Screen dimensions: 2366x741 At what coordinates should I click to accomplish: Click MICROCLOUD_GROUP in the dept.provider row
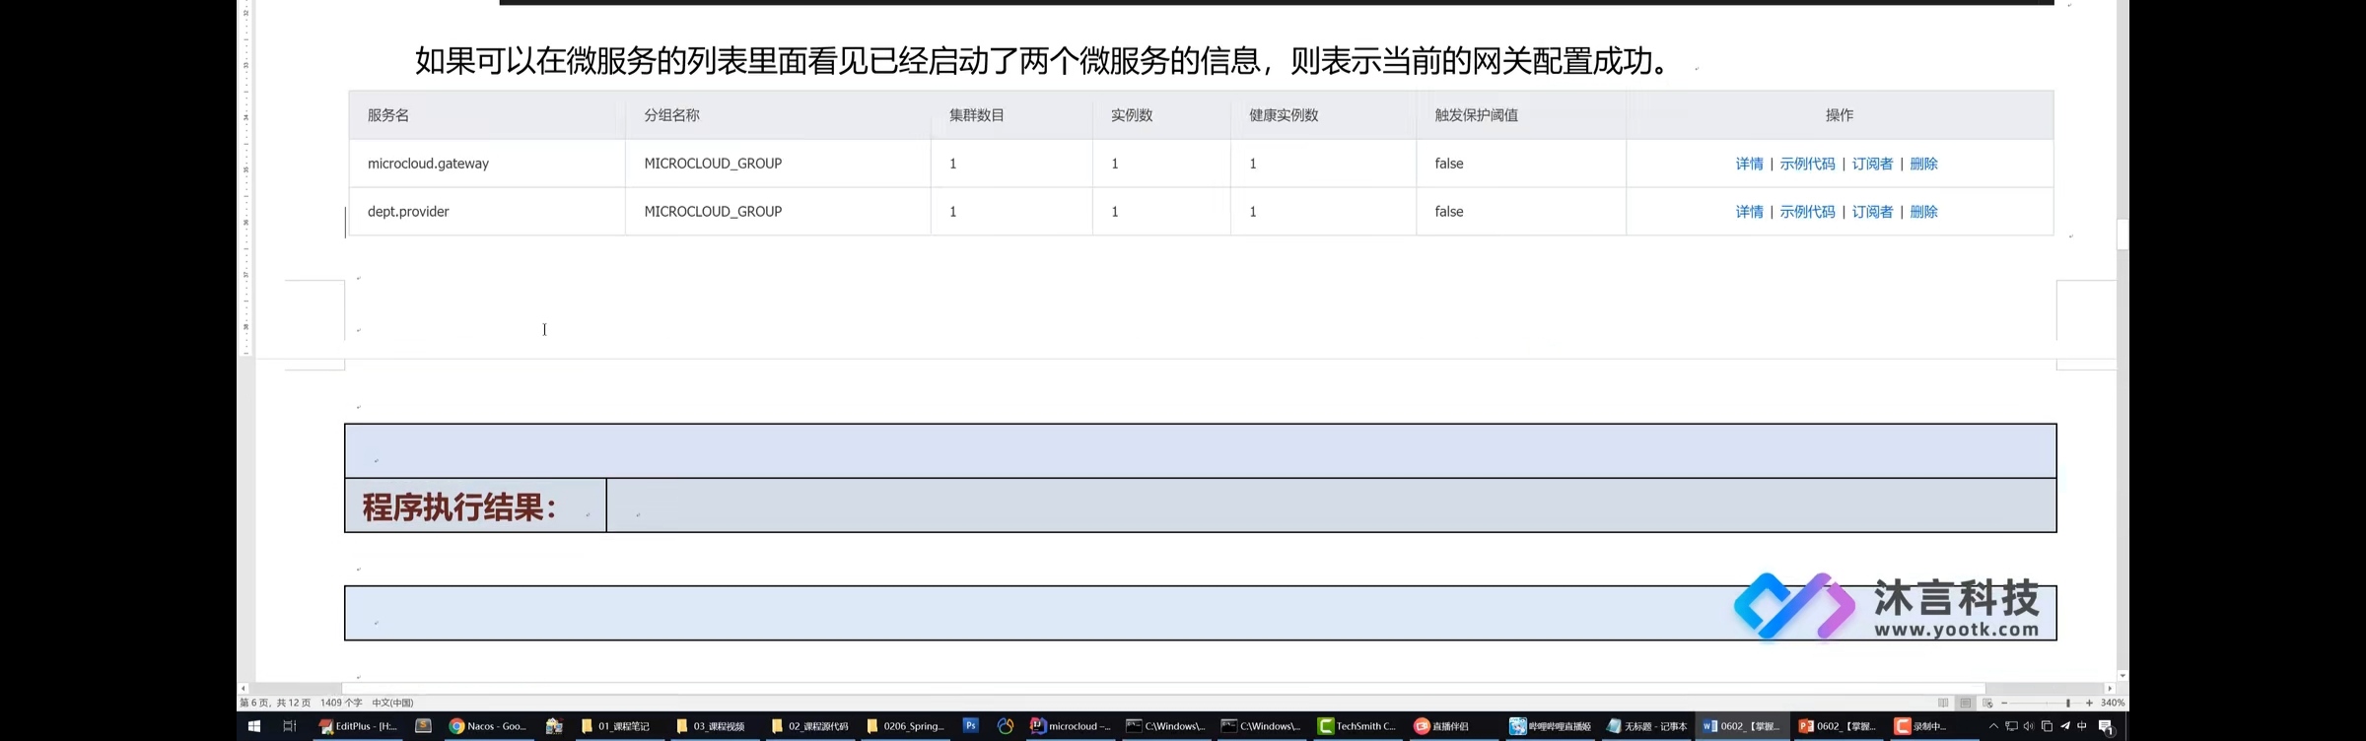coord(713,212)
